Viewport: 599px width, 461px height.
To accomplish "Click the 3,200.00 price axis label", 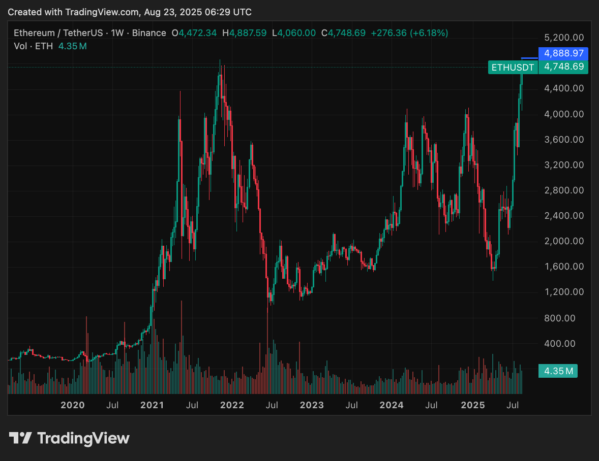I will 564,165.
